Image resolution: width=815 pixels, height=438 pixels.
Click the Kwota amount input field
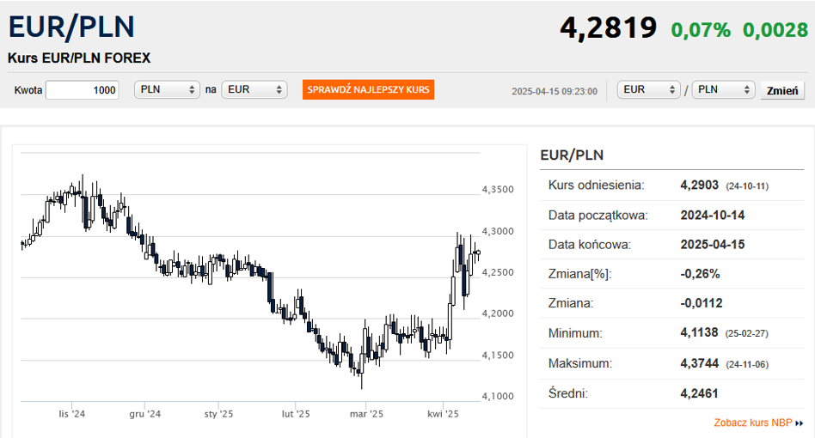(82, 90)
